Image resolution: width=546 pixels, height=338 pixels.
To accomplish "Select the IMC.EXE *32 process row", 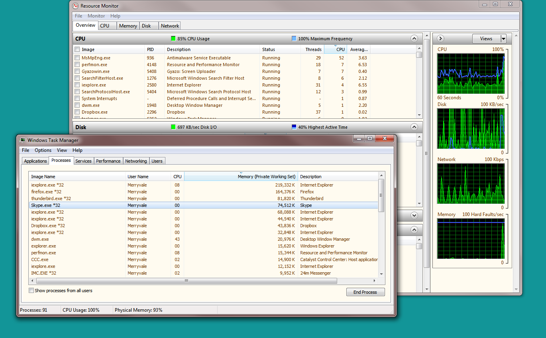I will [203, 273].
